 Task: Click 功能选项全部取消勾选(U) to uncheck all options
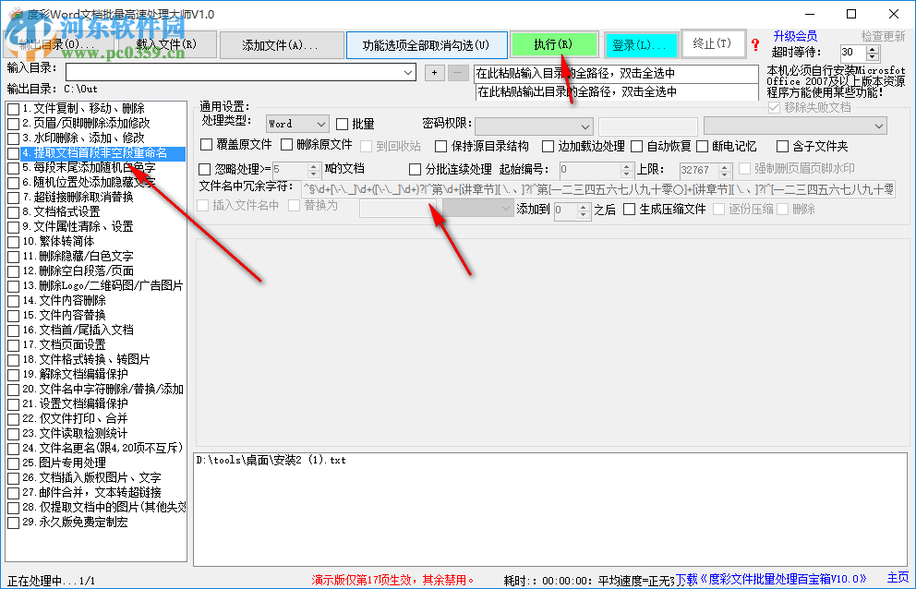pyautogui.click(x=427, y=43)
